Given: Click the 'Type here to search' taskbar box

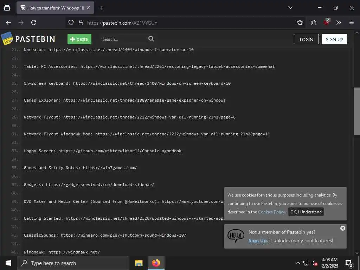Looking at the screenshot, I should (73, 263).
